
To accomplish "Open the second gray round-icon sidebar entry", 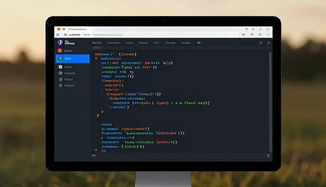I will pos(61,73).
